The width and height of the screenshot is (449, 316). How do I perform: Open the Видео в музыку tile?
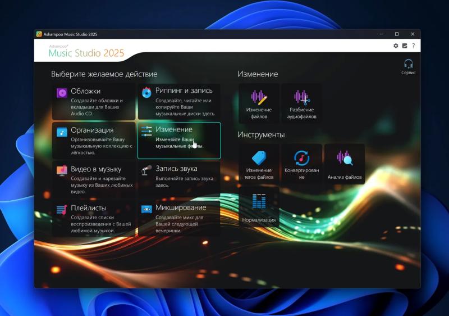pyautogui.click(x=94, y=179)
